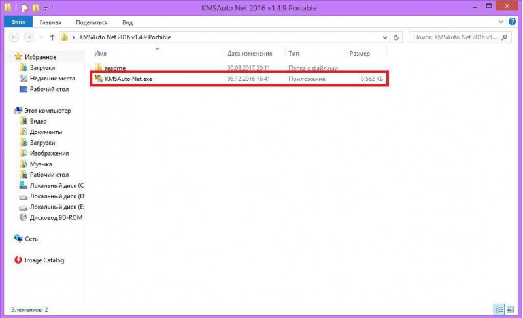Screen dimensions: 523x318
Task: Select Избранное in the navigation pane
Action: (41, 57)
